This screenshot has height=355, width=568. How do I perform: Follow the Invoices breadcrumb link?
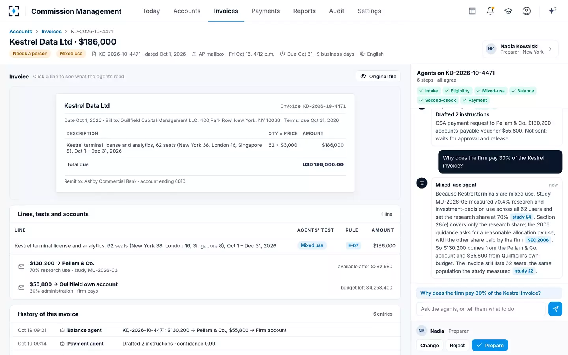point(51,31)
